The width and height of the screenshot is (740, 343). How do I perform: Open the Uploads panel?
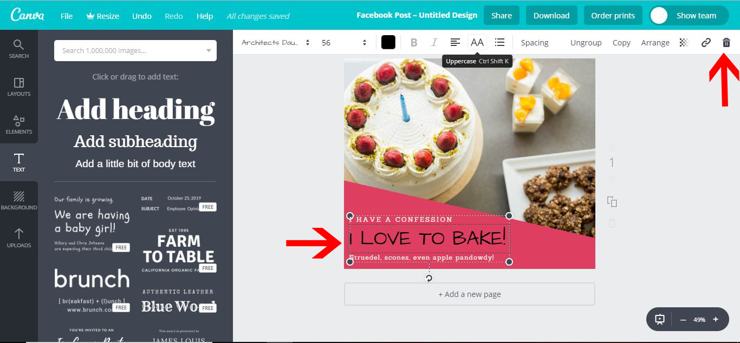click(x=19, y=237)
